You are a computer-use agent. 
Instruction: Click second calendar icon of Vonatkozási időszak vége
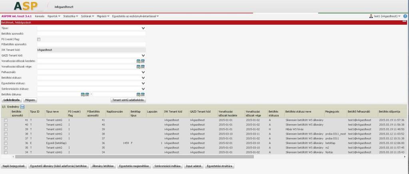coord(143,67)
